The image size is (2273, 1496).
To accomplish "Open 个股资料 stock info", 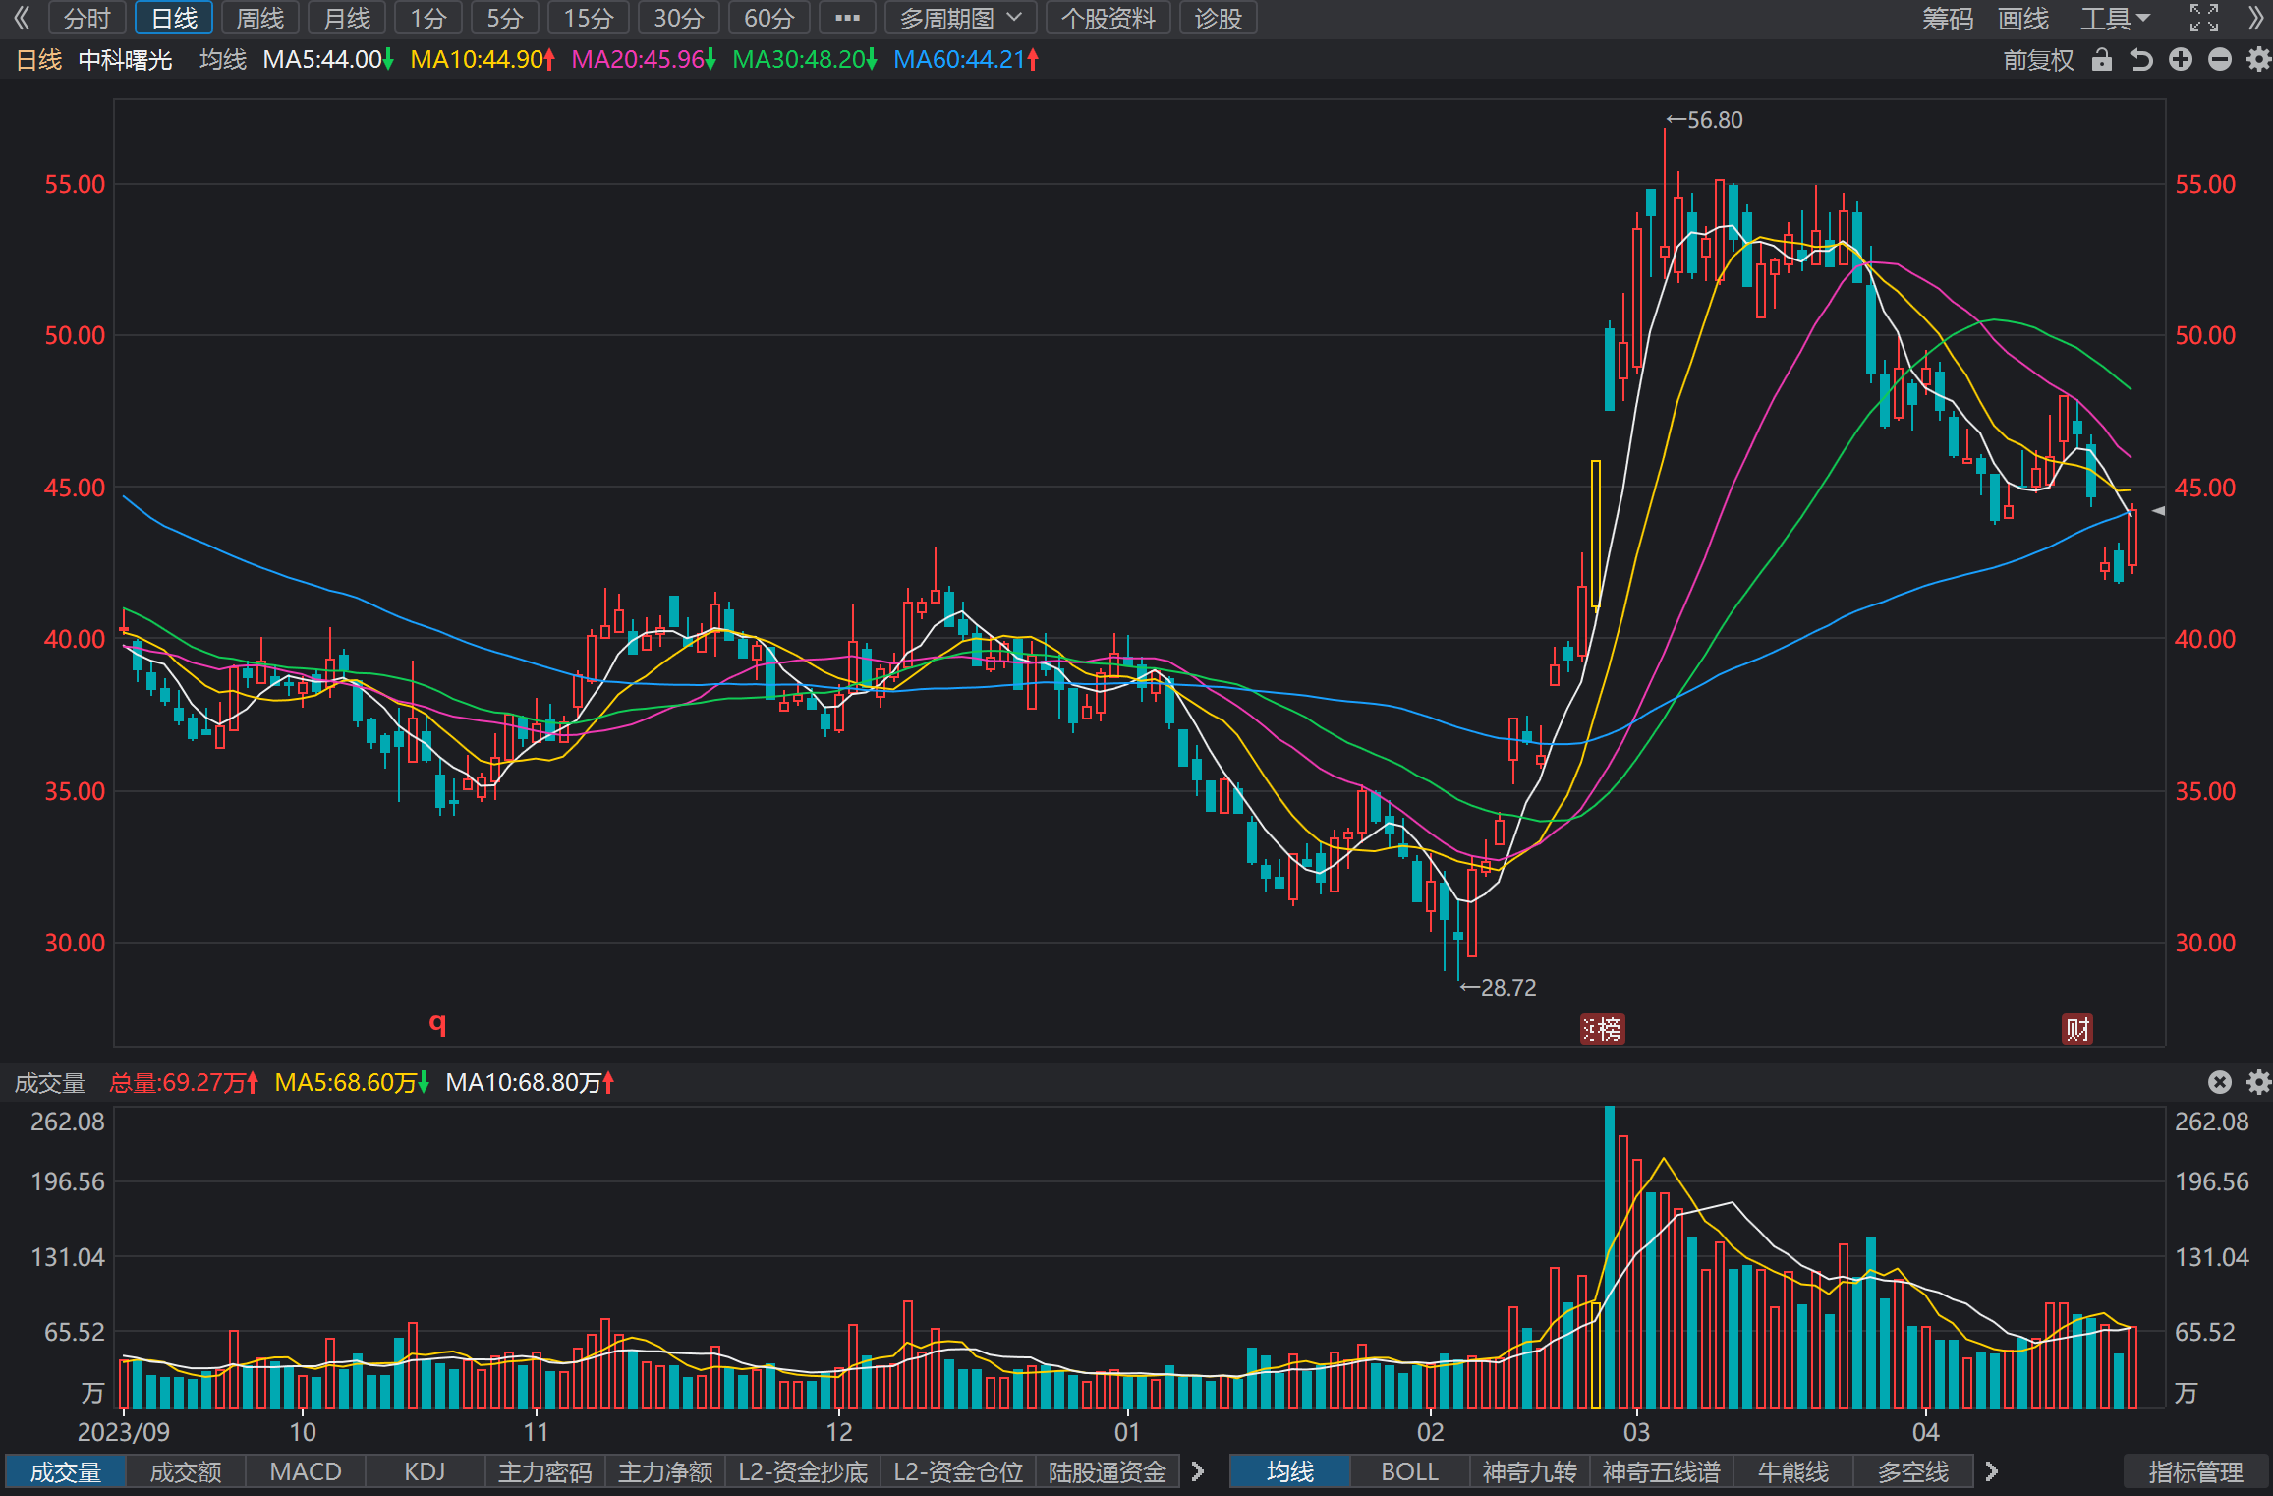I will point(1108,18).
